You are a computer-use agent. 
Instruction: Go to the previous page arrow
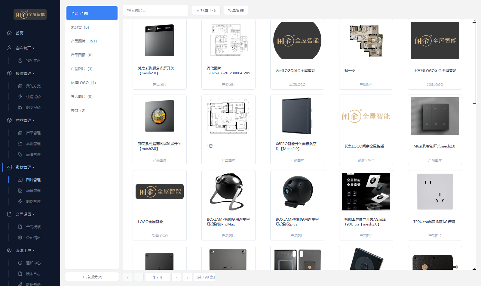[x=139, y=277]
